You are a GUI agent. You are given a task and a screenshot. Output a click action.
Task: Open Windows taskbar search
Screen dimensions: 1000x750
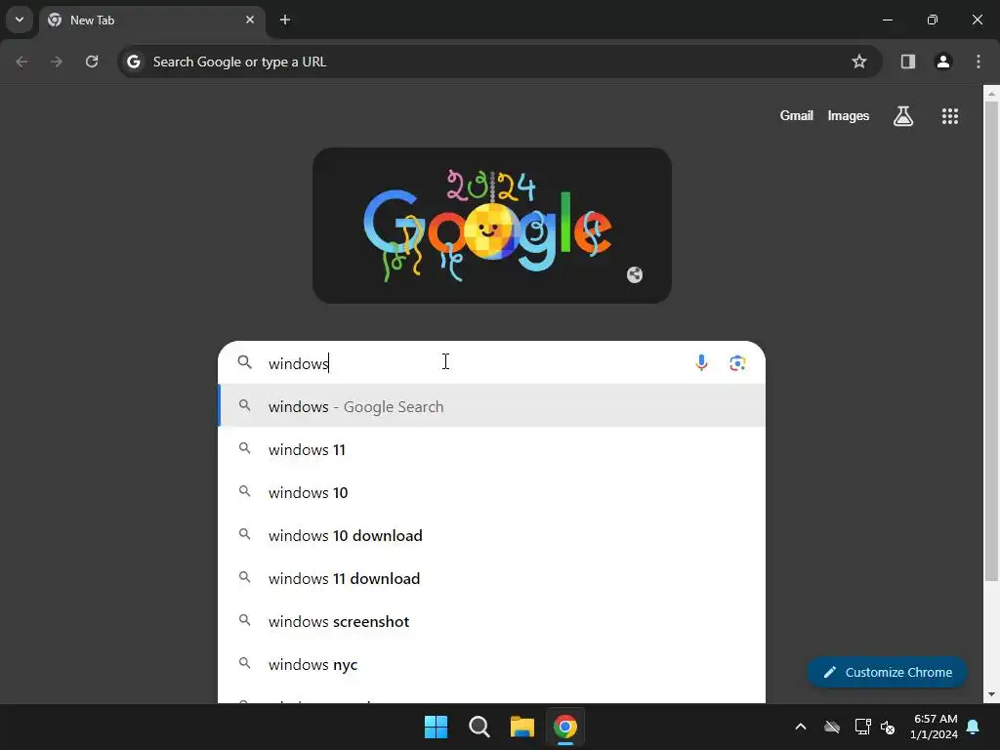[x=479, y=727]
